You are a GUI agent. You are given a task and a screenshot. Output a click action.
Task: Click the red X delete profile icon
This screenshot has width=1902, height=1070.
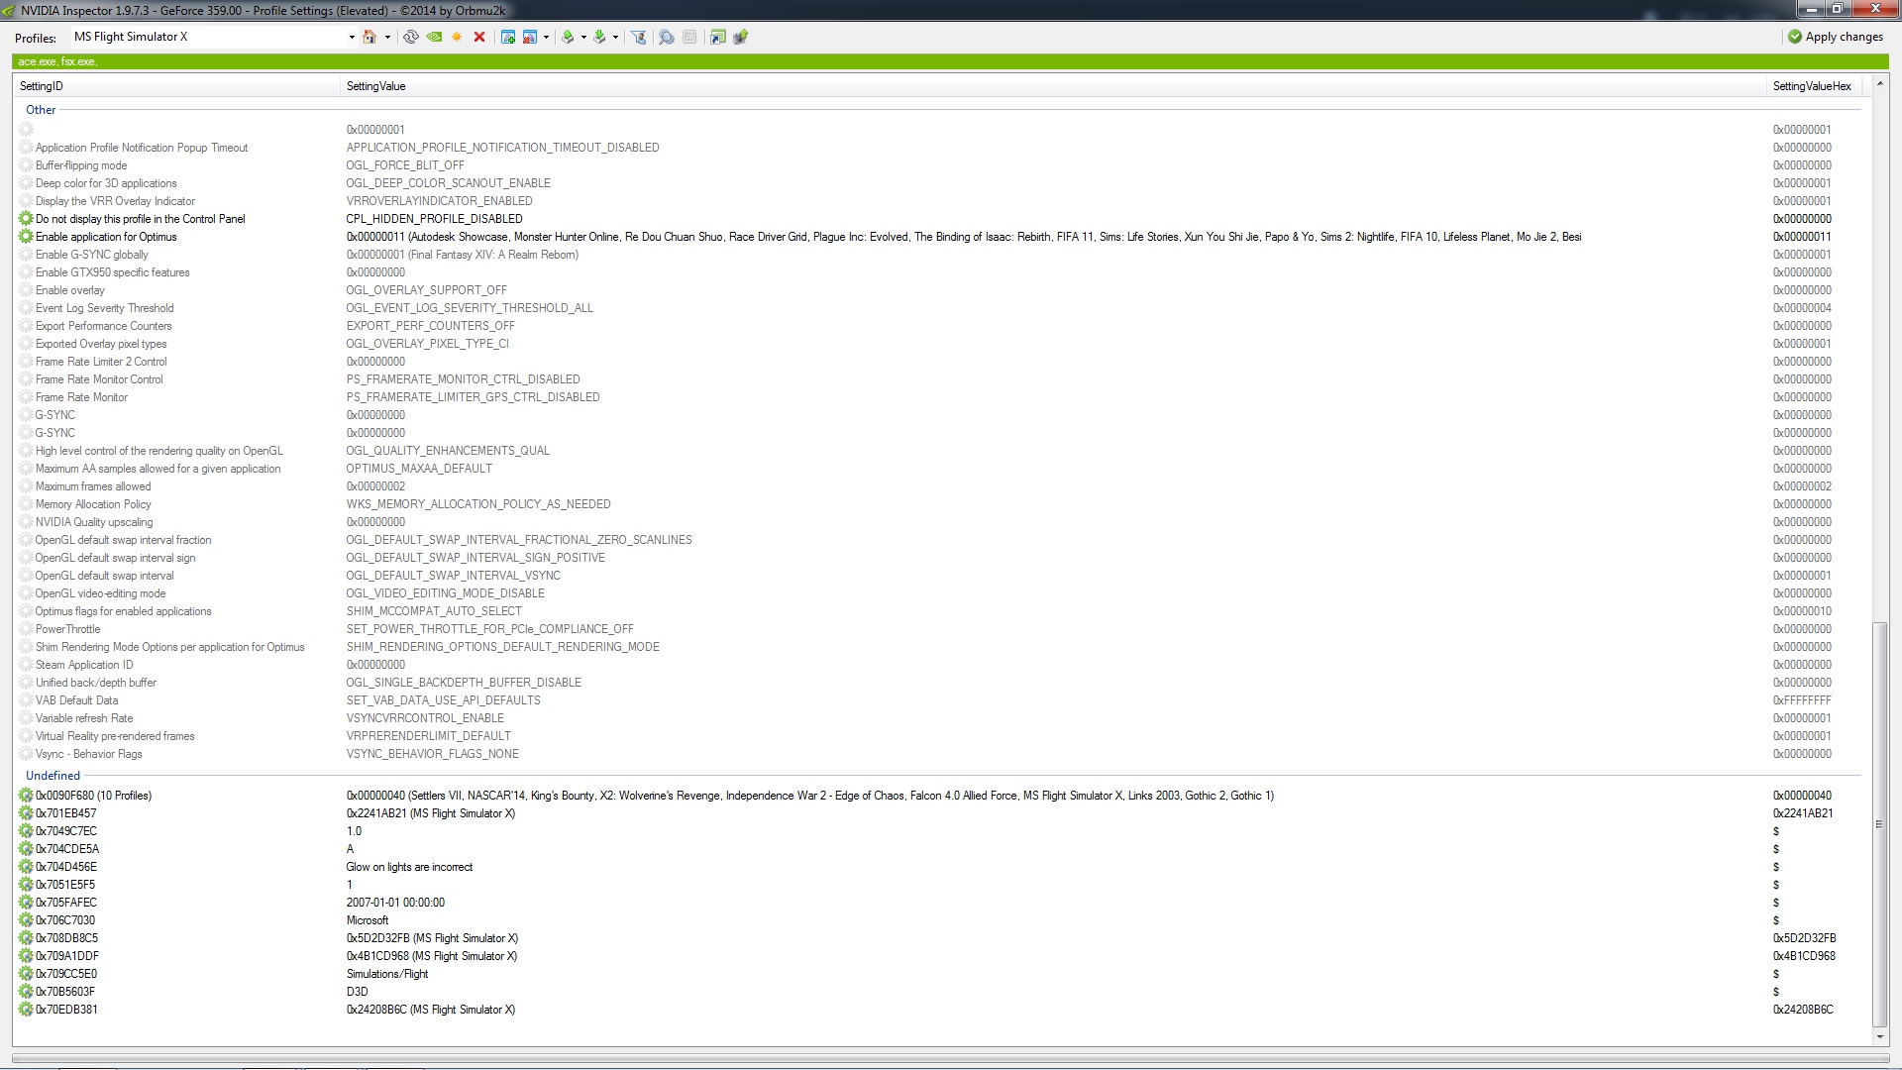tap(479, 37)
